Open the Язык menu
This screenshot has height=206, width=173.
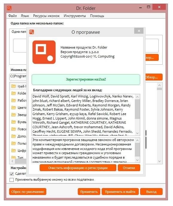pyautogui.click(x=25, y=16)
